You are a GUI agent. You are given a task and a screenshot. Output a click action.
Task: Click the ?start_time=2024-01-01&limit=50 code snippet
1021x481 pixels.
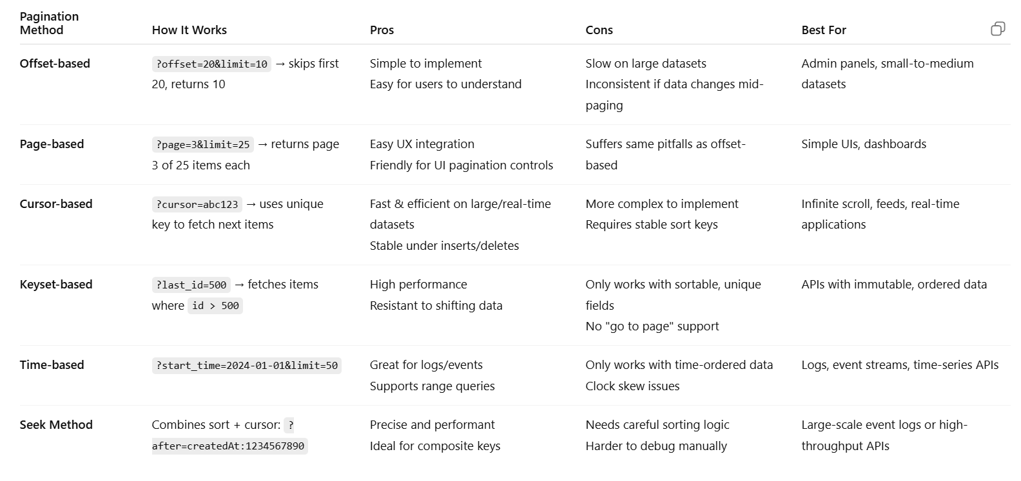coord(246,366)
